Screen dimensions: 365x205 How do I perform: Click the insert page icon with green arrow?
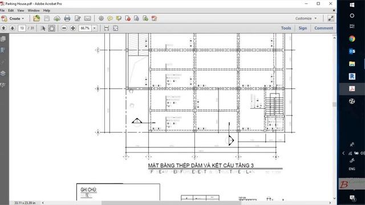(x=145, y=18)
